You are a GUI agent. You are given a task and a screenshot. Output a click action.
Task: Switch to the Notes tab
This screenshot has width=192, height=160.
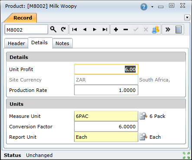[x=62, y=43]
